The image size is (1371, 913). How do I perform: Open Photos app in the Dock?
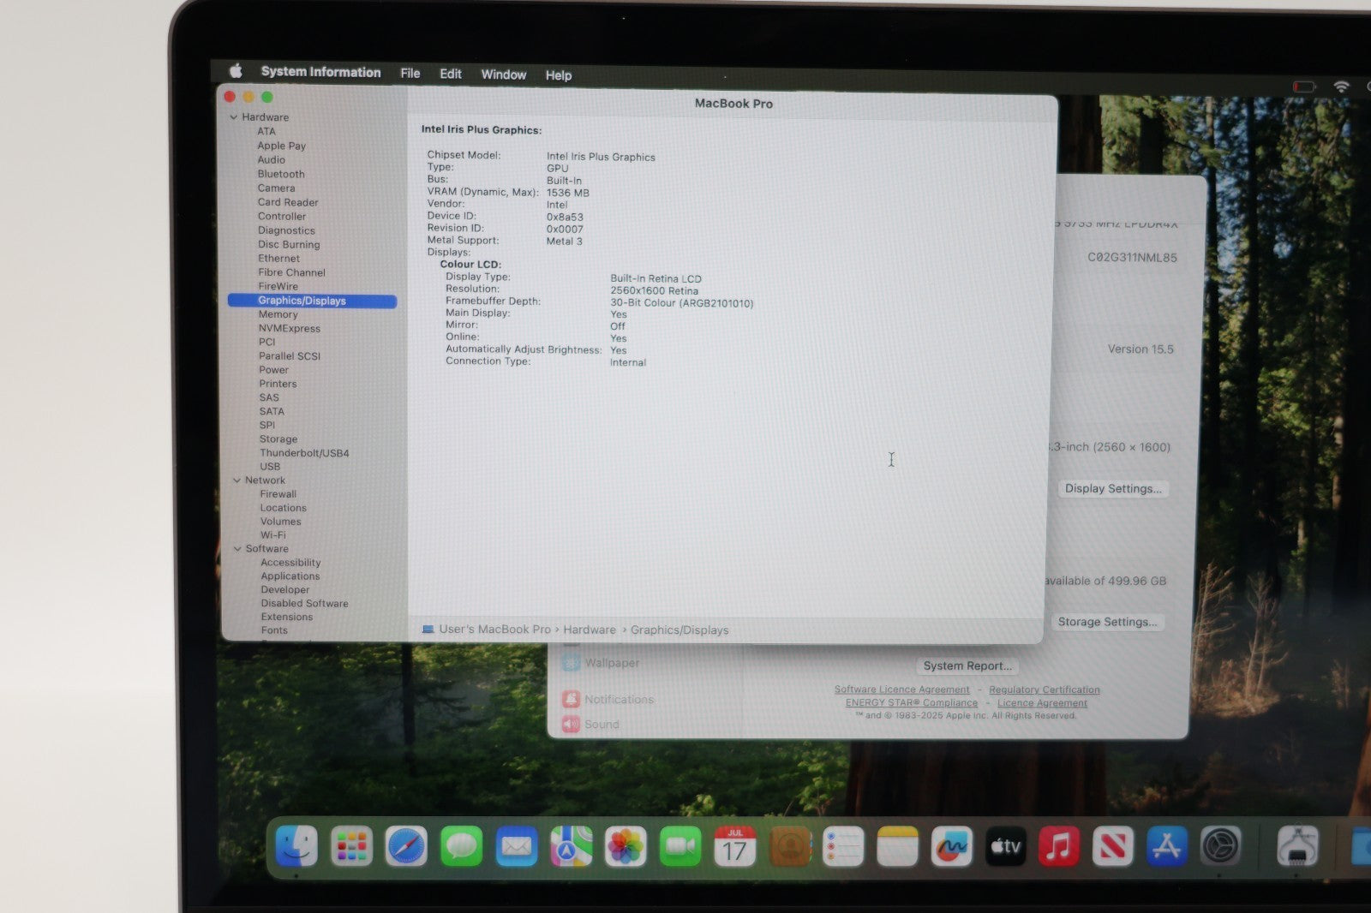click(x=626, y=847)
